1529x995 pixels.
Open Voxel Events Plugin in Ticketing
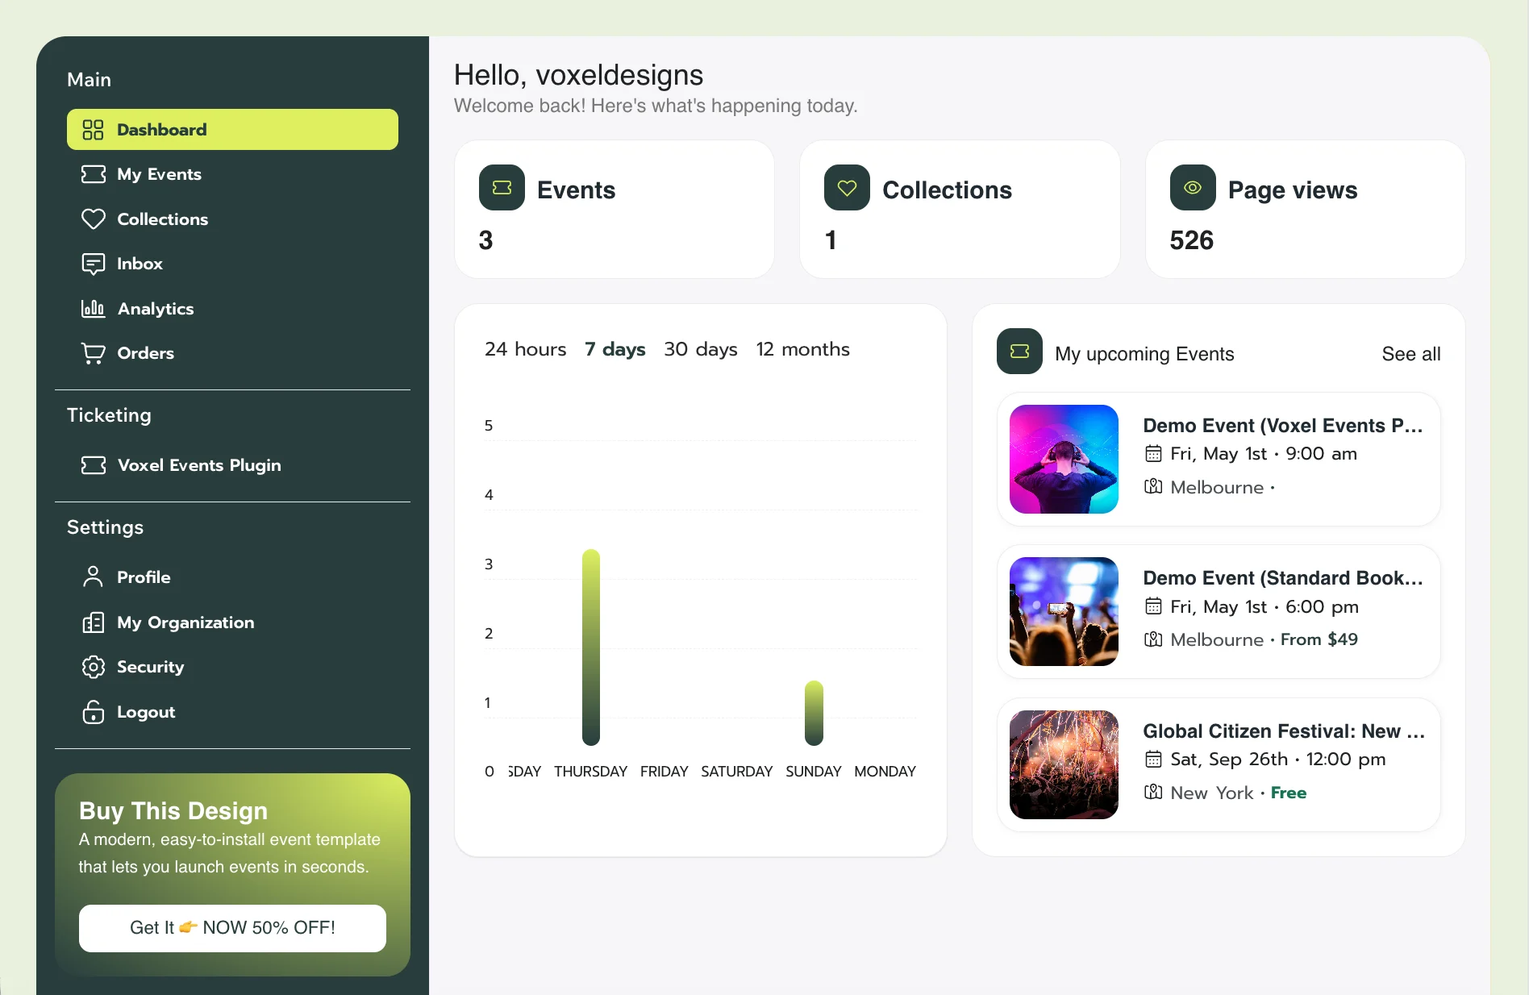coord(198,465)
